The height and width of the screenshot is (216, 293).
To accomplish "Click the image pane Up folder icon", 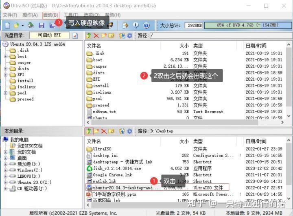I will pyautogui.click(x=89, y=35).
